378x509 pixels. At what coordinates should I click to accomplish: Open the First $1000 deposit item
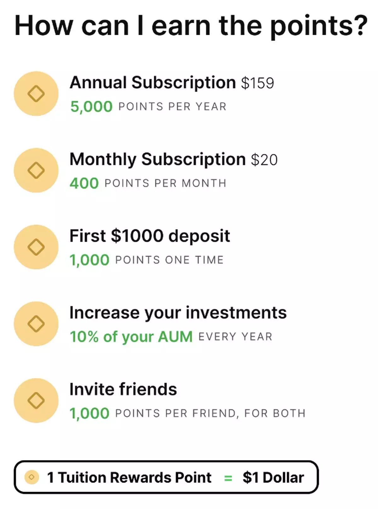tap(150, 236)
